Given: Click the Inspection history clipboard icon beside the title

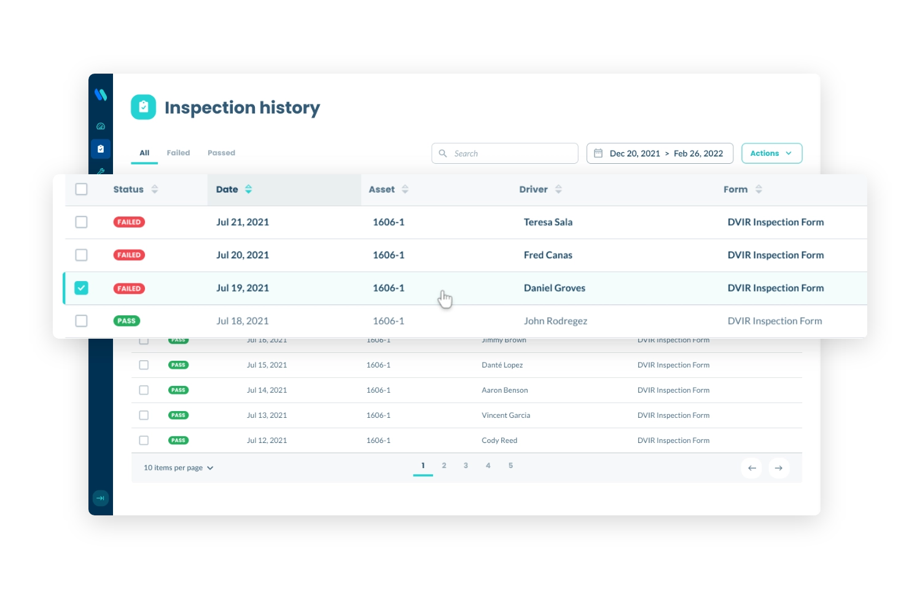Looking at the screenshot, I should [143, 106].
